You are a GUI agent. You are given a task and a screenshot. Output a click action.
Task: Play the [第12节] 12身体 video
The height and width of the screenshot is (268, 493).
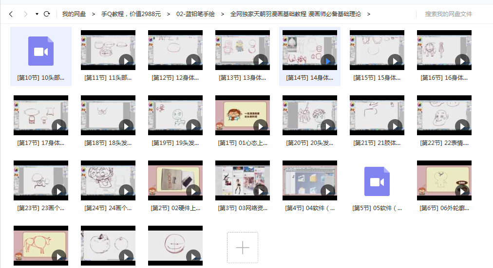193,61
